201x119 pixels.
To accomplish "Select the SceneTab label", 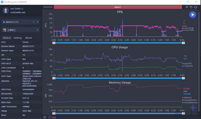I will 48,7.
